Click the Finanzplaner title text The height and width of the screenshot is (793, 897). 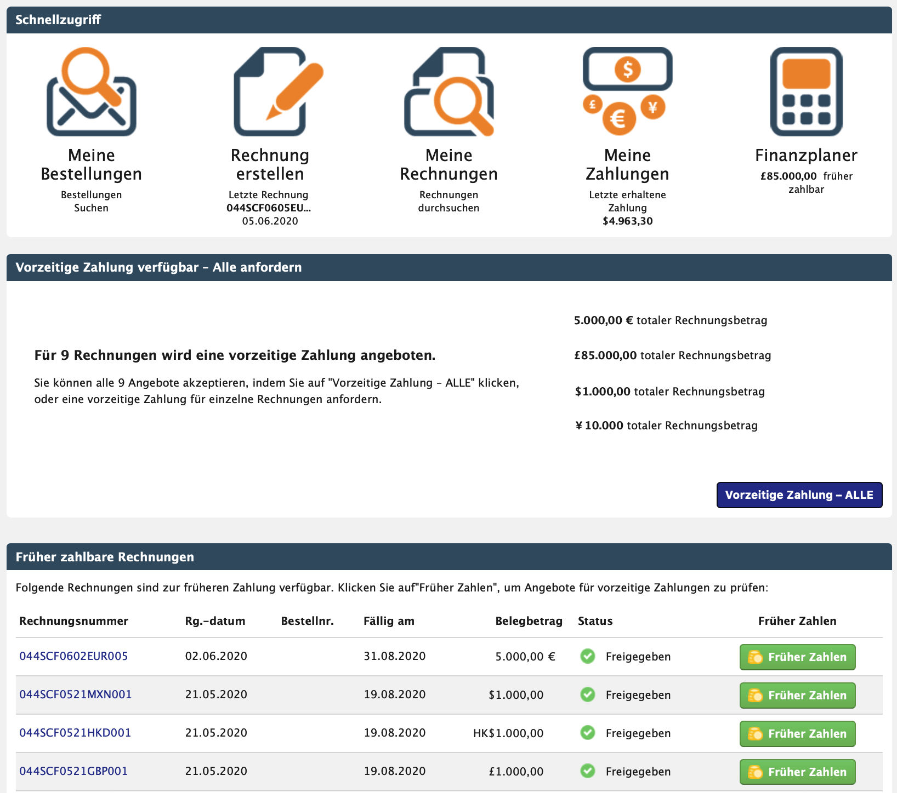pos(806,156)
